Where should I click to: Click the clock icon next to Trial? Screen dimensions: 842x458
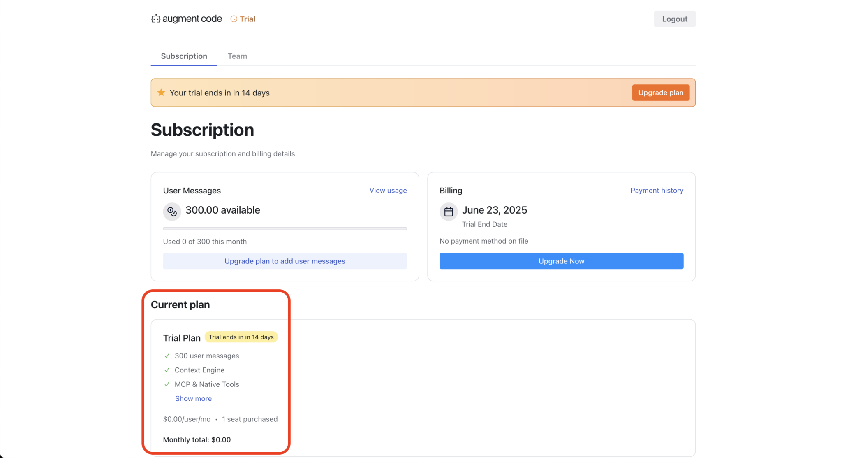click(x=233, y=19)
